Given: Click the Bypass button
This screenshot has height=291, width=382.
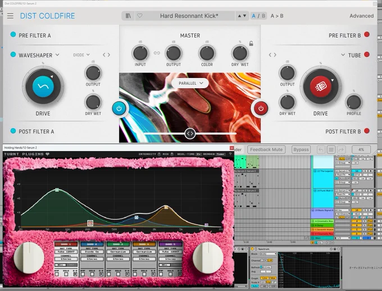Looking at the screenshot, I should [301, 149].
